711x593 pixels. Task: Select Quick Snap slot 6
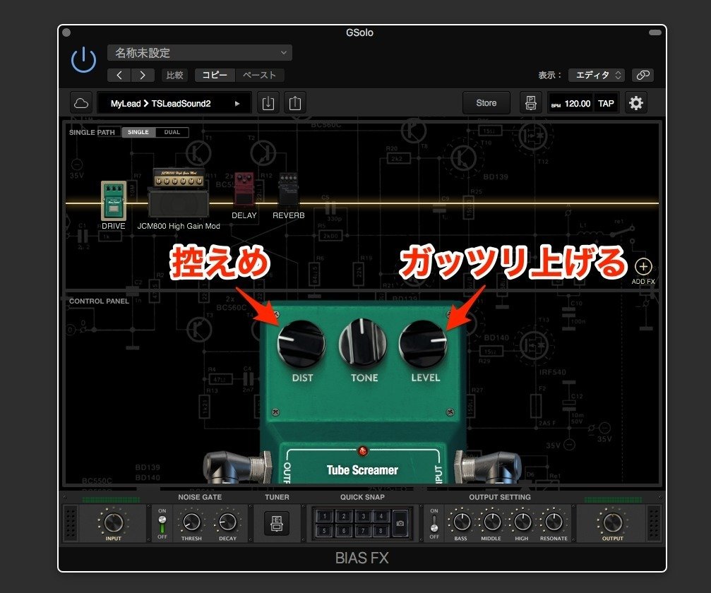(344, 530)
